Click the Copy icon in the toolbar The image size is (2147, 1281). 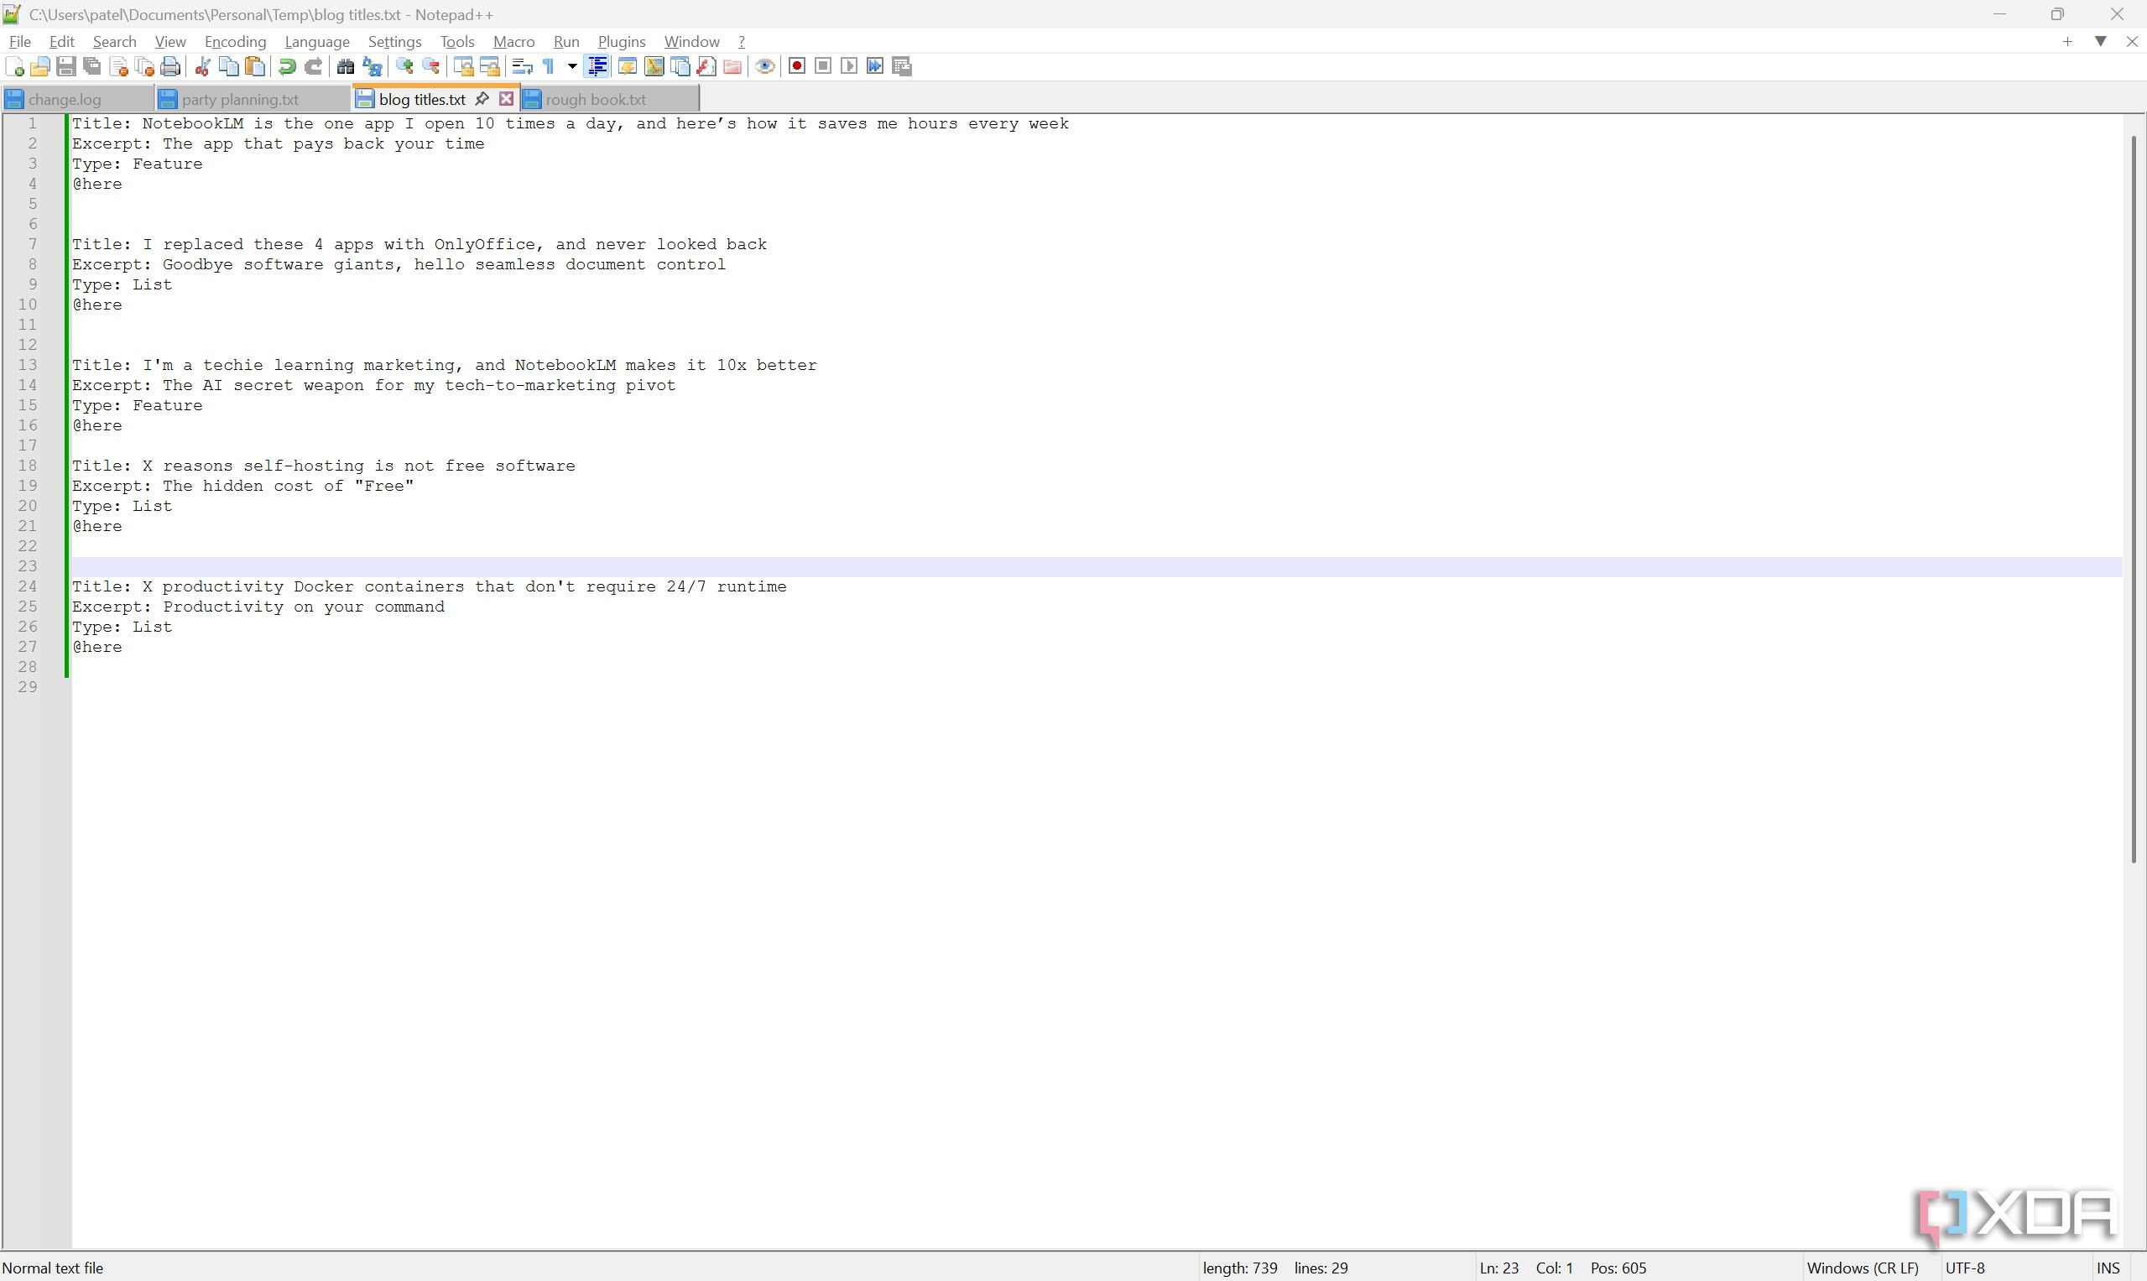pyautogui.click(x=229, y=66)
